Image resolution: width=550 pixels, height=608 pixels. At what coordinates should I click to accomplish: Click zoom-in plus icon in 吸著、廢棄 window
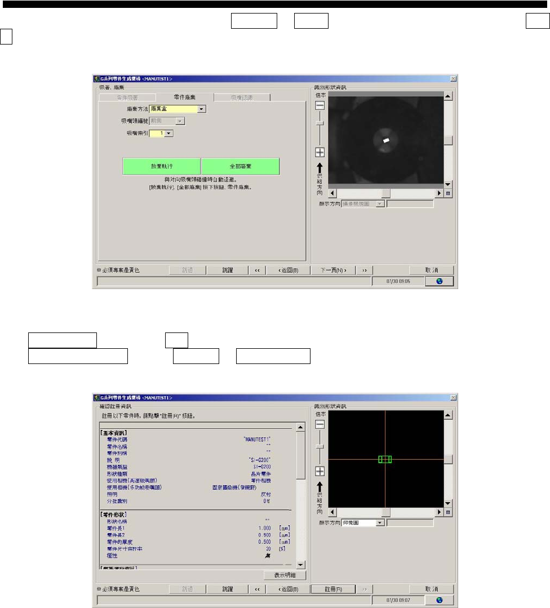tap(320, 152)
